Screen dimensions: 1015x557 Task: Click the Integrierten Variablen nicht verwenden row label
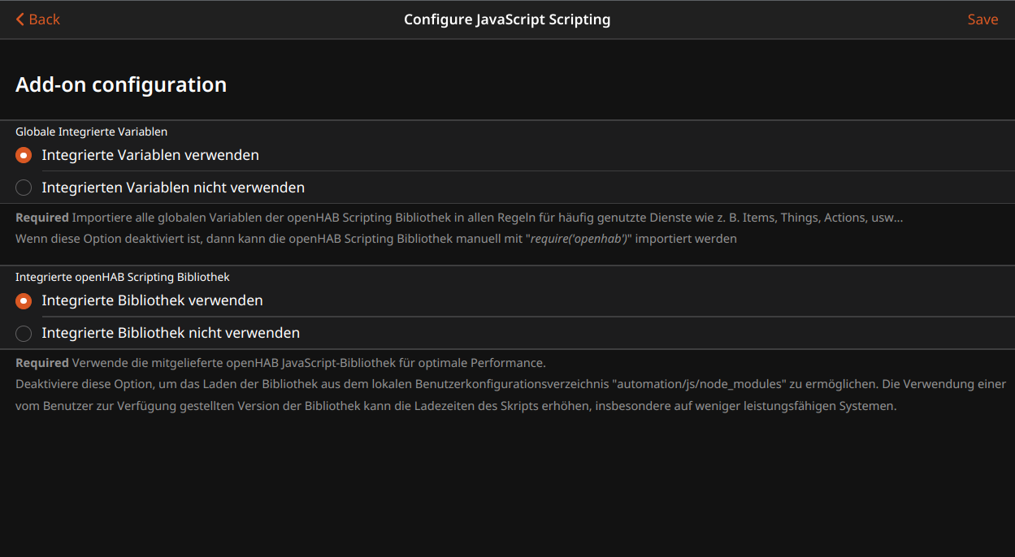172,188
